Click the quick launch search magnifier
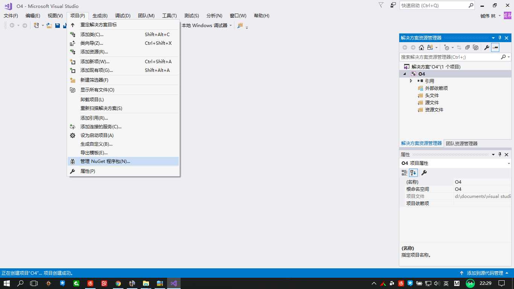 pyautogui.click(x=471, y=5)
